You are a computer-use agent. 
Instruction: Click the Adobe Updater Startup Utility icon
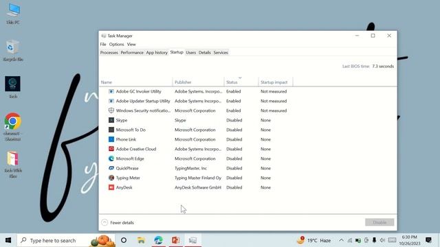(111, 101)
